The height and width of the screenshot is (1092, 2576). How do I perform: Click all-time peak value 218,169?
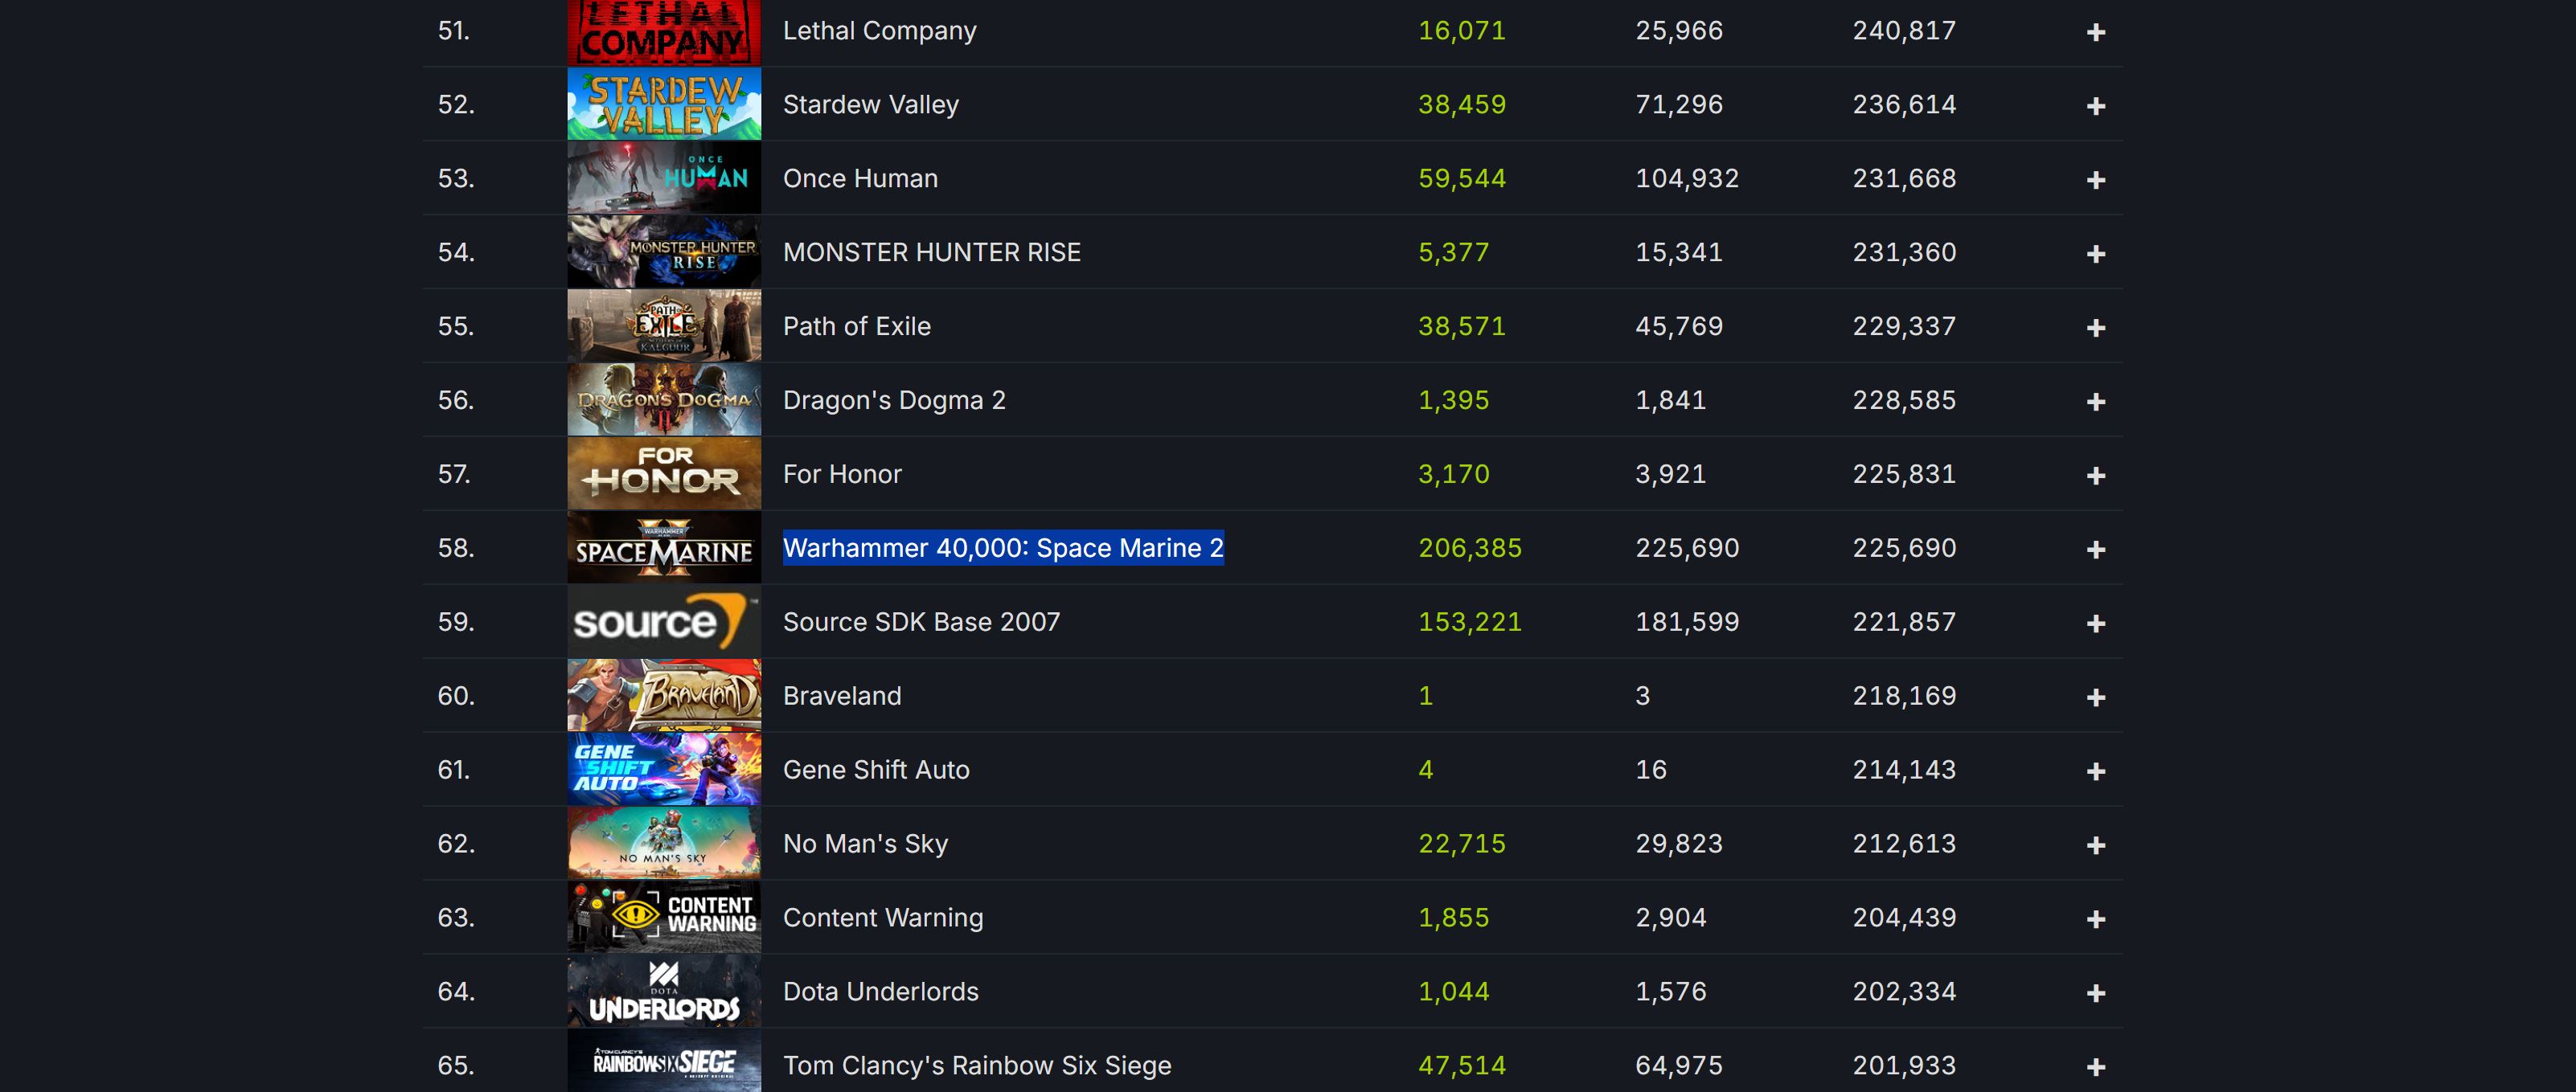1904,697
